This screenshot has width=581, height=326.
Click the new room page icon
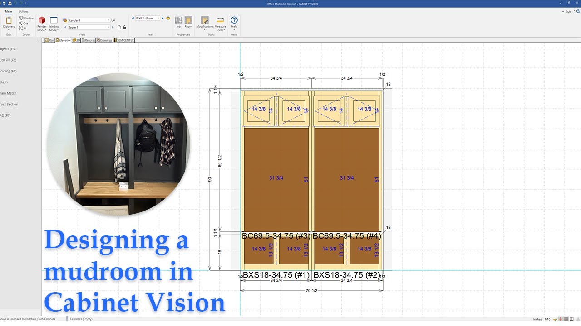pos(119,27)
